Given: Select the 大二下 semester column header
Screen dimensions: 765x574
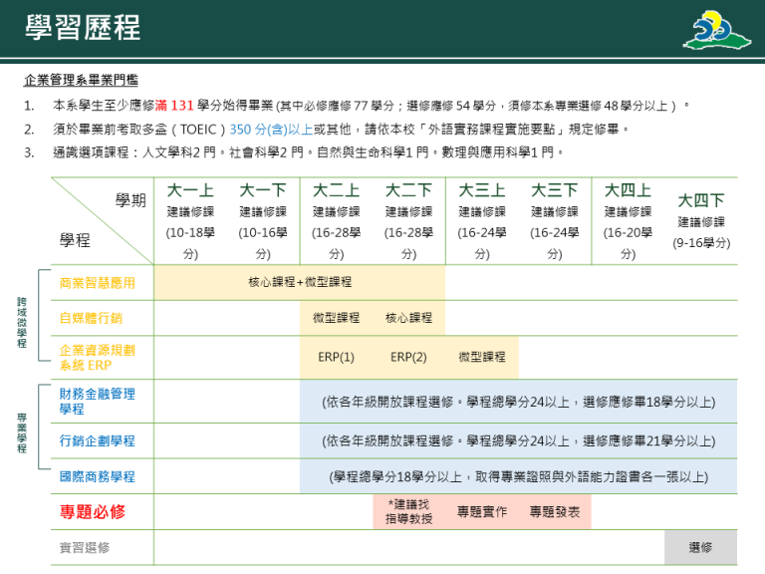Looking at the screenshot, I should (408, 190).
